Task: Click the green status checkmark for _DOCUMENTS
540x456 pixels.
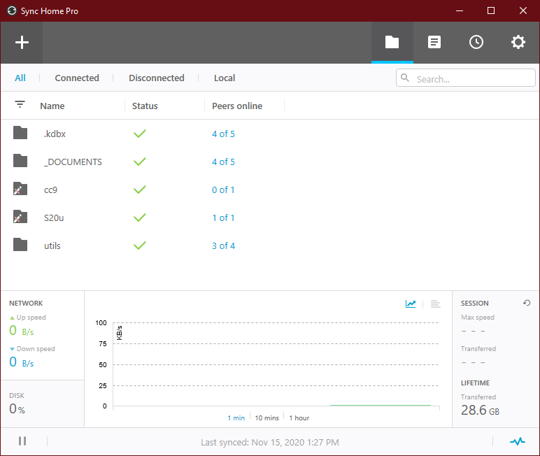Action: 140,162
